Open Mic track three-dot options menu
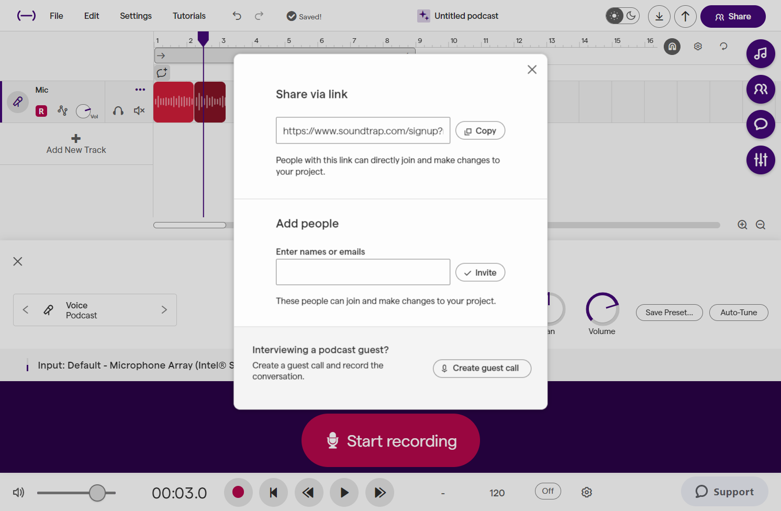Viewport: 781px width, 511px height. [x=140, y=90]
